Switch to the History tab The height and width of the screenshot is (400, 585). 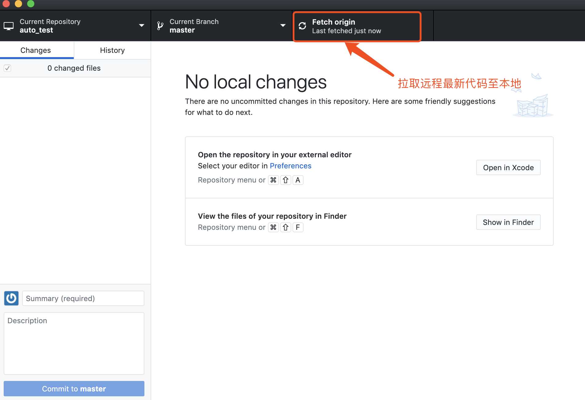(112, 50)
